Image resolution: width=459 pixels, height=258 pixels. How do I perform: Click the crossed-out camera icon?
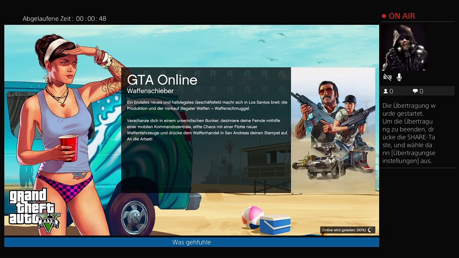point(387,77)
